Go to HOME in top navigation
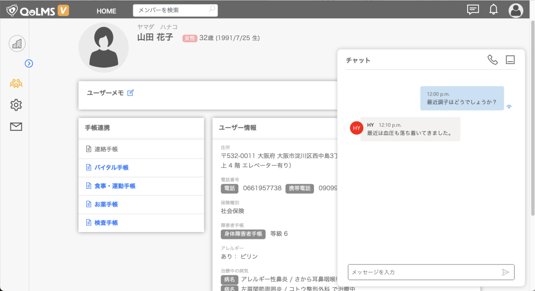The image size is (535, 291). coord(106,11)
